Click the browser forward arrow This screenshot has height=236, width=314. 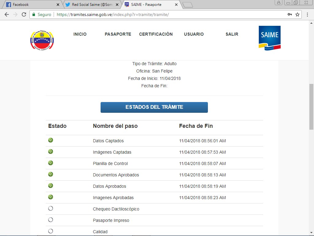(15, 14)
